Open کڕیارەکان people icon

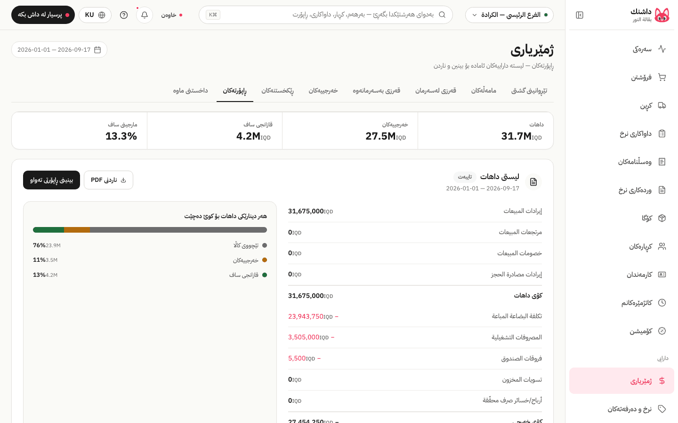(662, 246)
